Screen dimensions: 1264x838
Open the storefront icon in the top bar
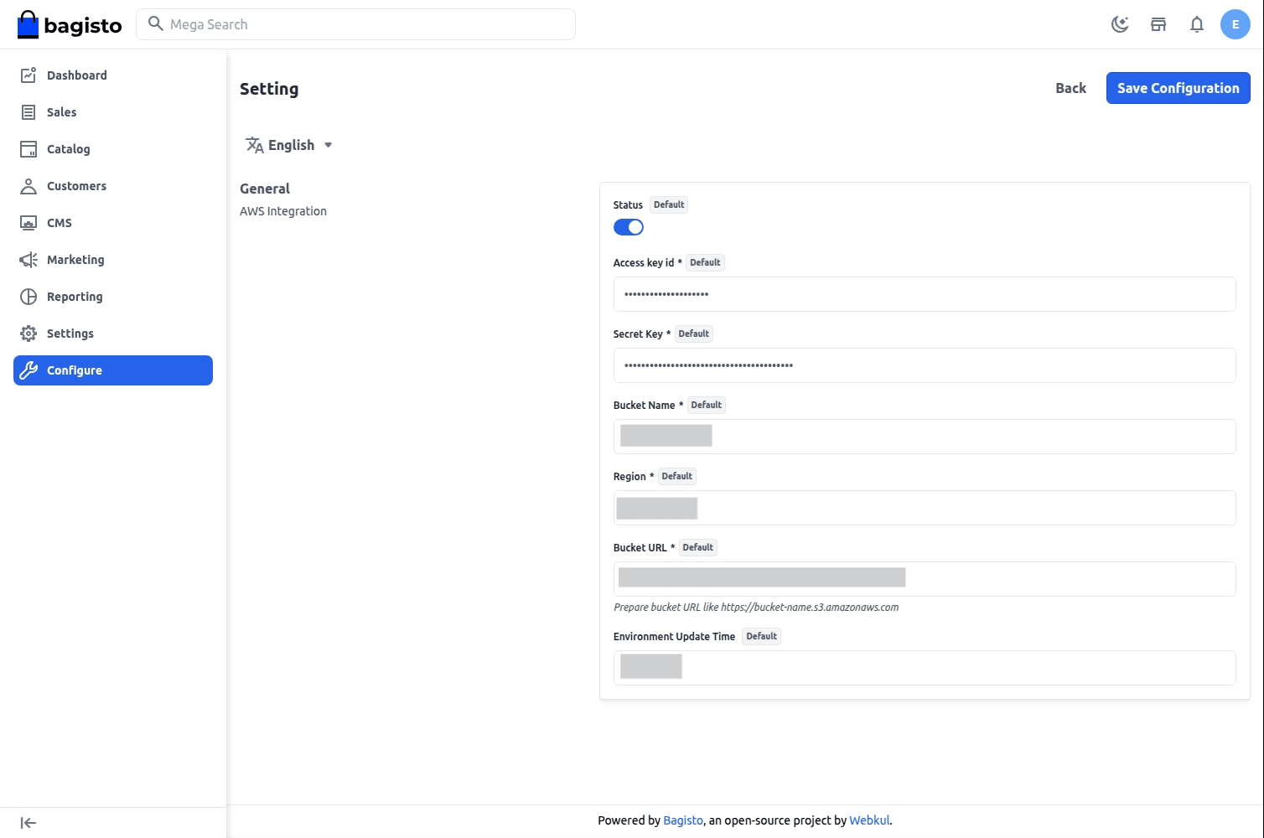[x=1158, y=24]
